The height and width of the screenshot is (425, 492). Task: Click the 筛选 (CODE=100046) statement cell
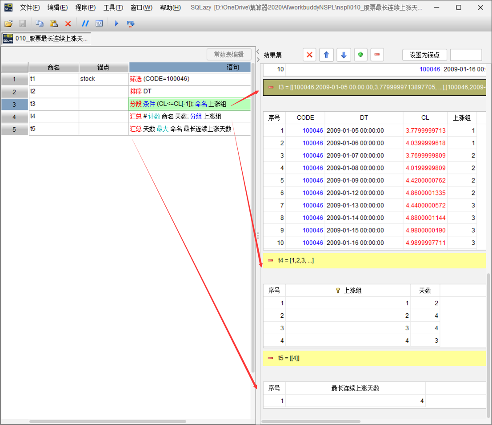point(189,79)
